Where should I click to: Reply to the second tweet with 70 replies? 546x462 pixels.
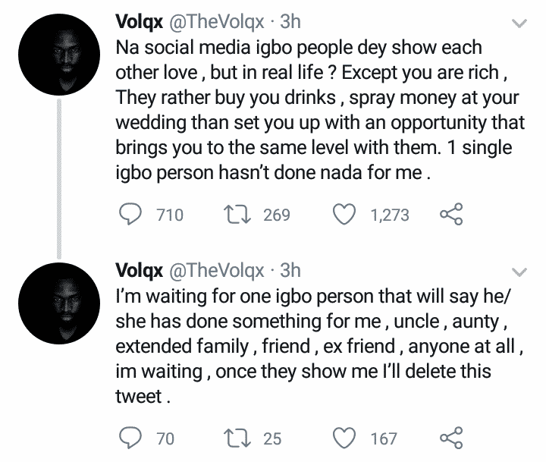(133, 438)
